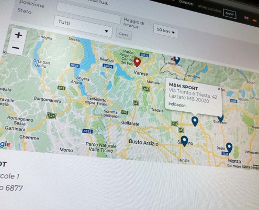Click the A26 highway shield on map
259x210 pixels.
(x=51, y=115)
